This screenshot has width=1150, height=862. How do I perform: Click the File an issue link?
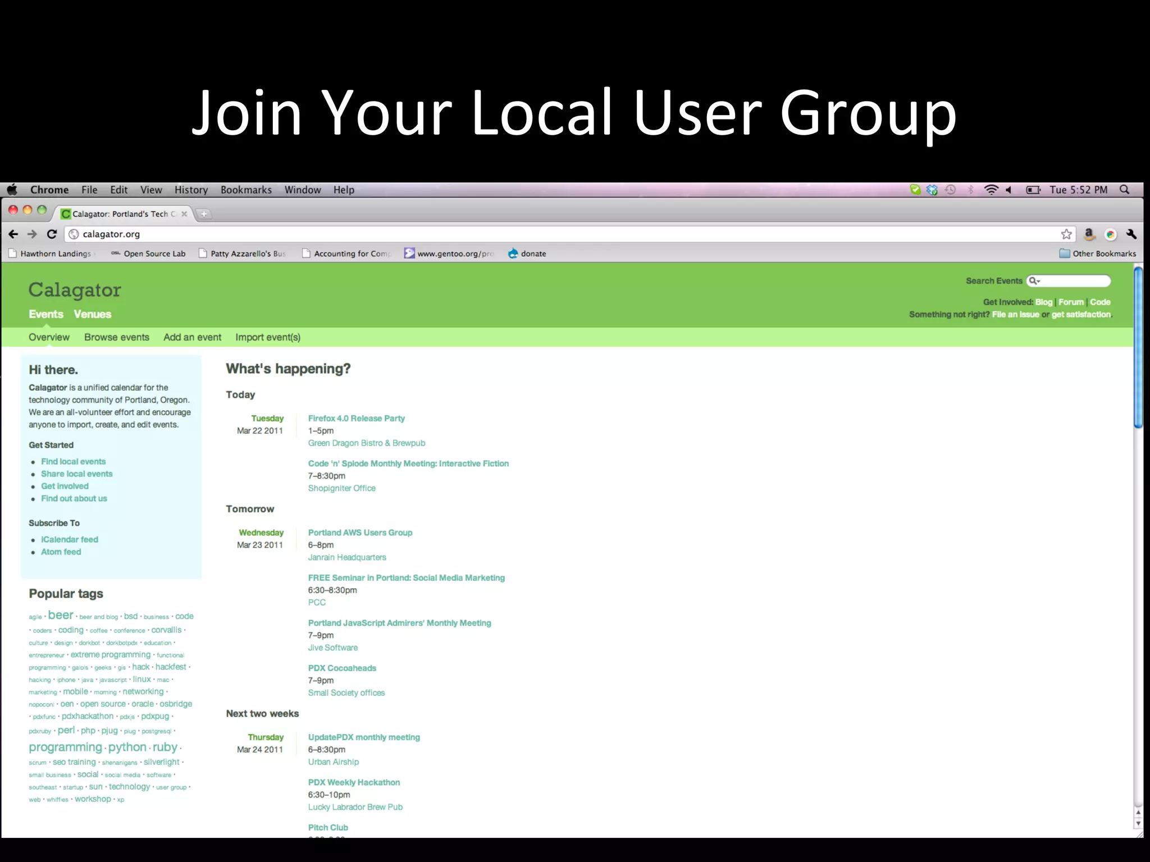click(1015, 314)
